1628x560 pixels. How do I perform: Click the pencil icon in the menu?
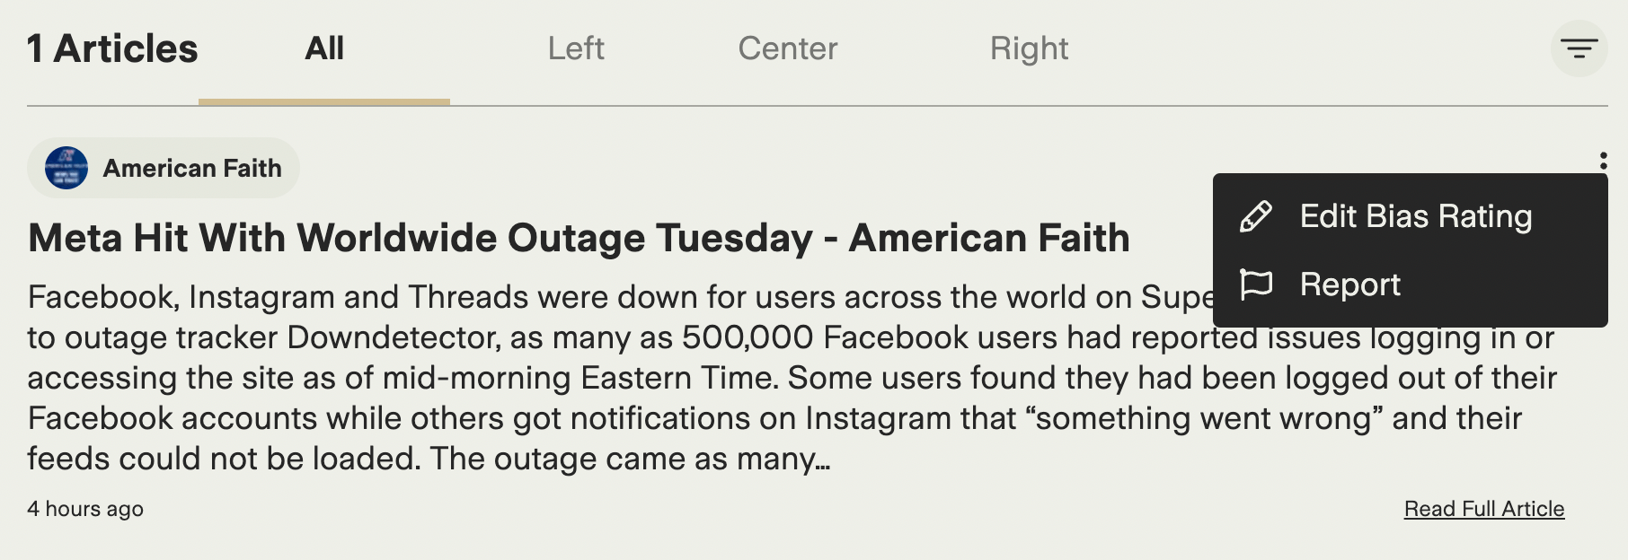pos(1255,216)
